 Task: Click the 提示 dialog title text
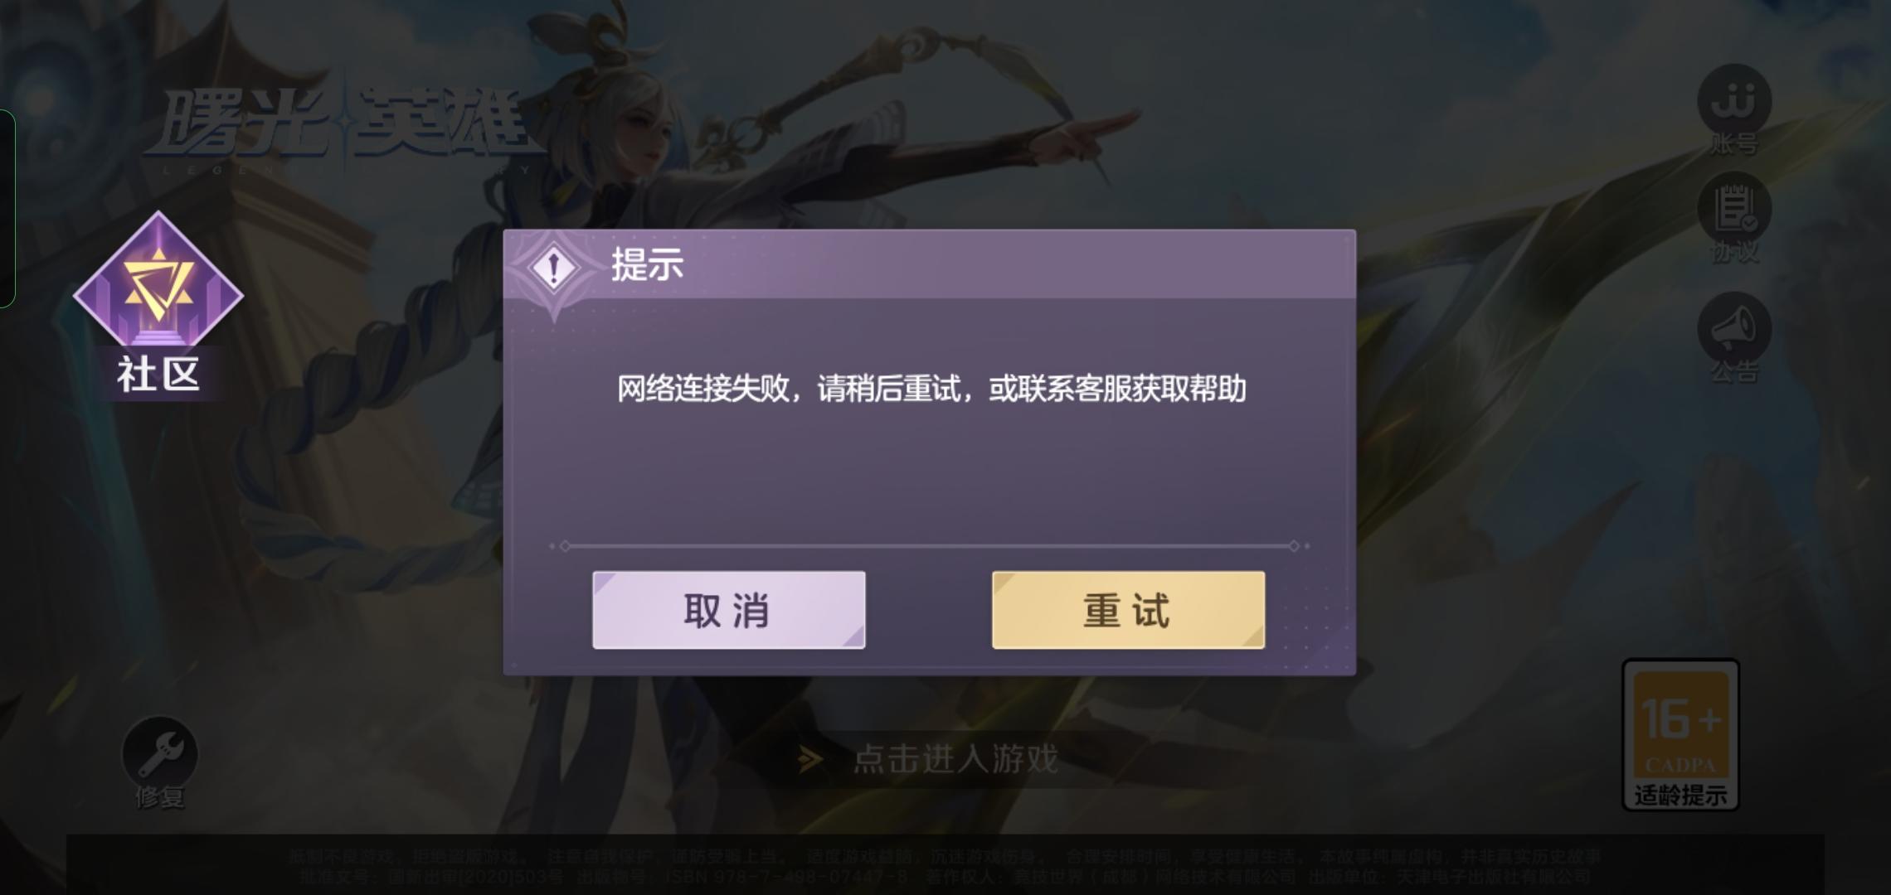click(647, 265)
